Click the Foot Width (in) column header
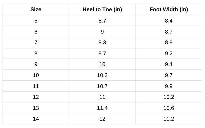205x128 pixels. (x=169, y=10)
